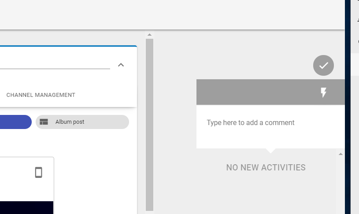This screenshot has width=359, height=214.
Task: Click the lightning bolt quick actions icon
Action: pos(323,92)
